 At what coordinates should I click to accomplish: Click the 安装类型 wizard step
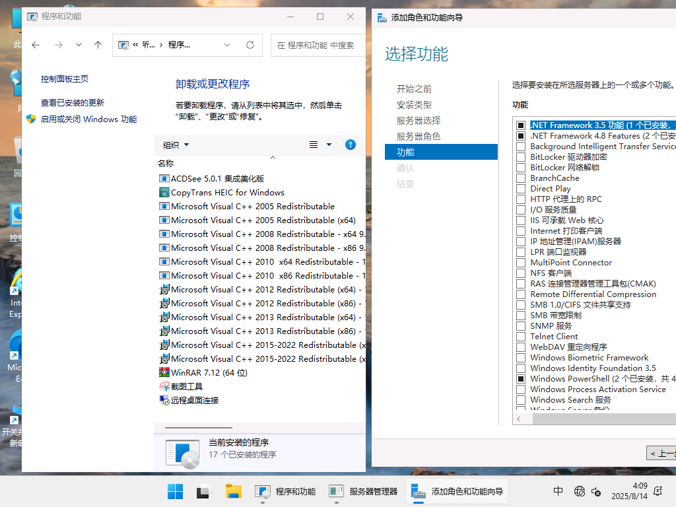[x=414, y=105]
